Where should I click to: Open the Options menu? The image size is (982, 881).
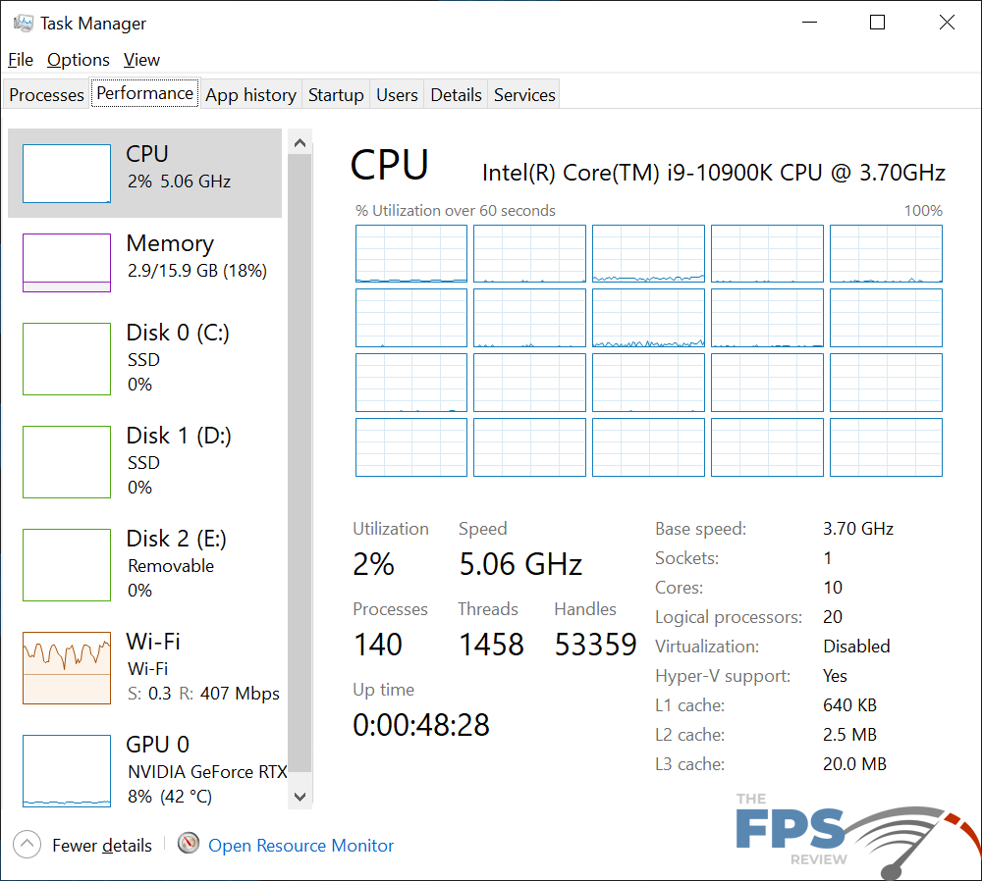tap(79, 60)
